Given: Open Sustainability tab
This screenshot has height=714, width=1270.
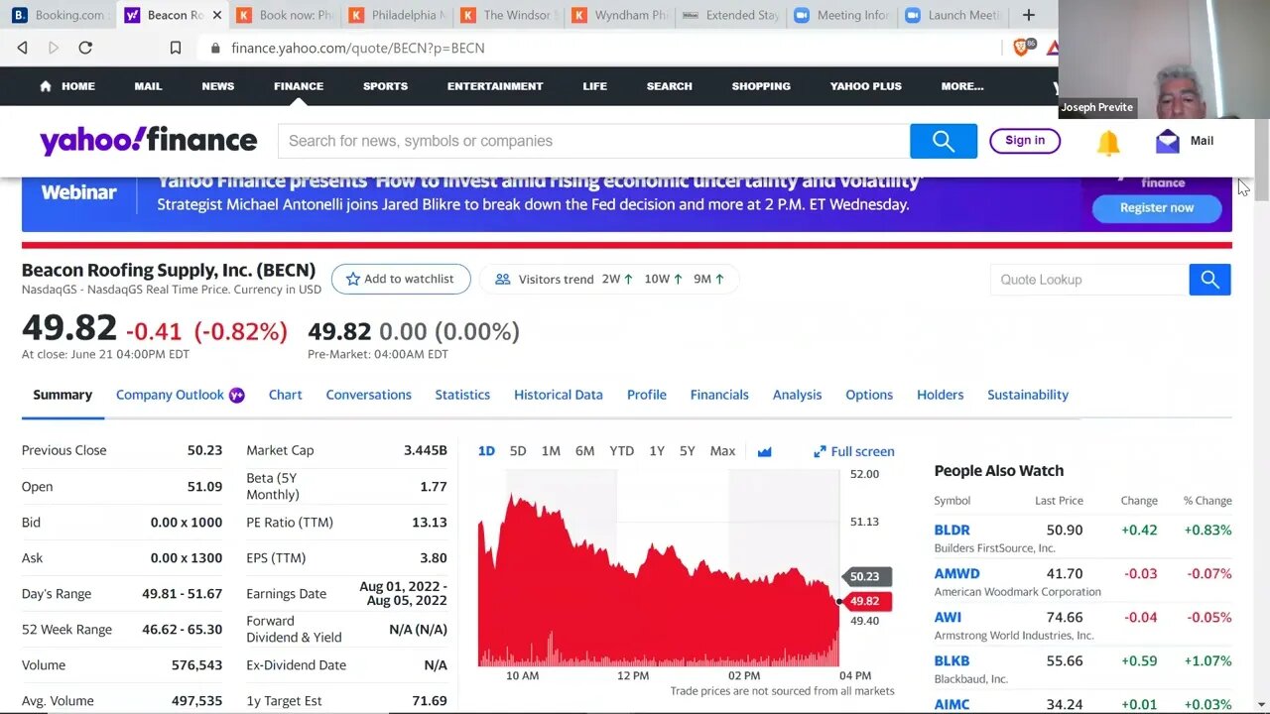Looking at the screenshot, I should pos(1028,395).
